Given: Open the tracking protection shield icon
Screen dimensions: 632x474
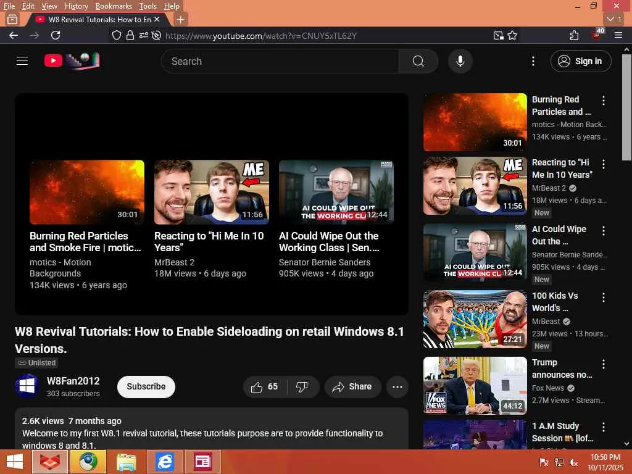Looking at the screenshot, I should click(117, 35).
